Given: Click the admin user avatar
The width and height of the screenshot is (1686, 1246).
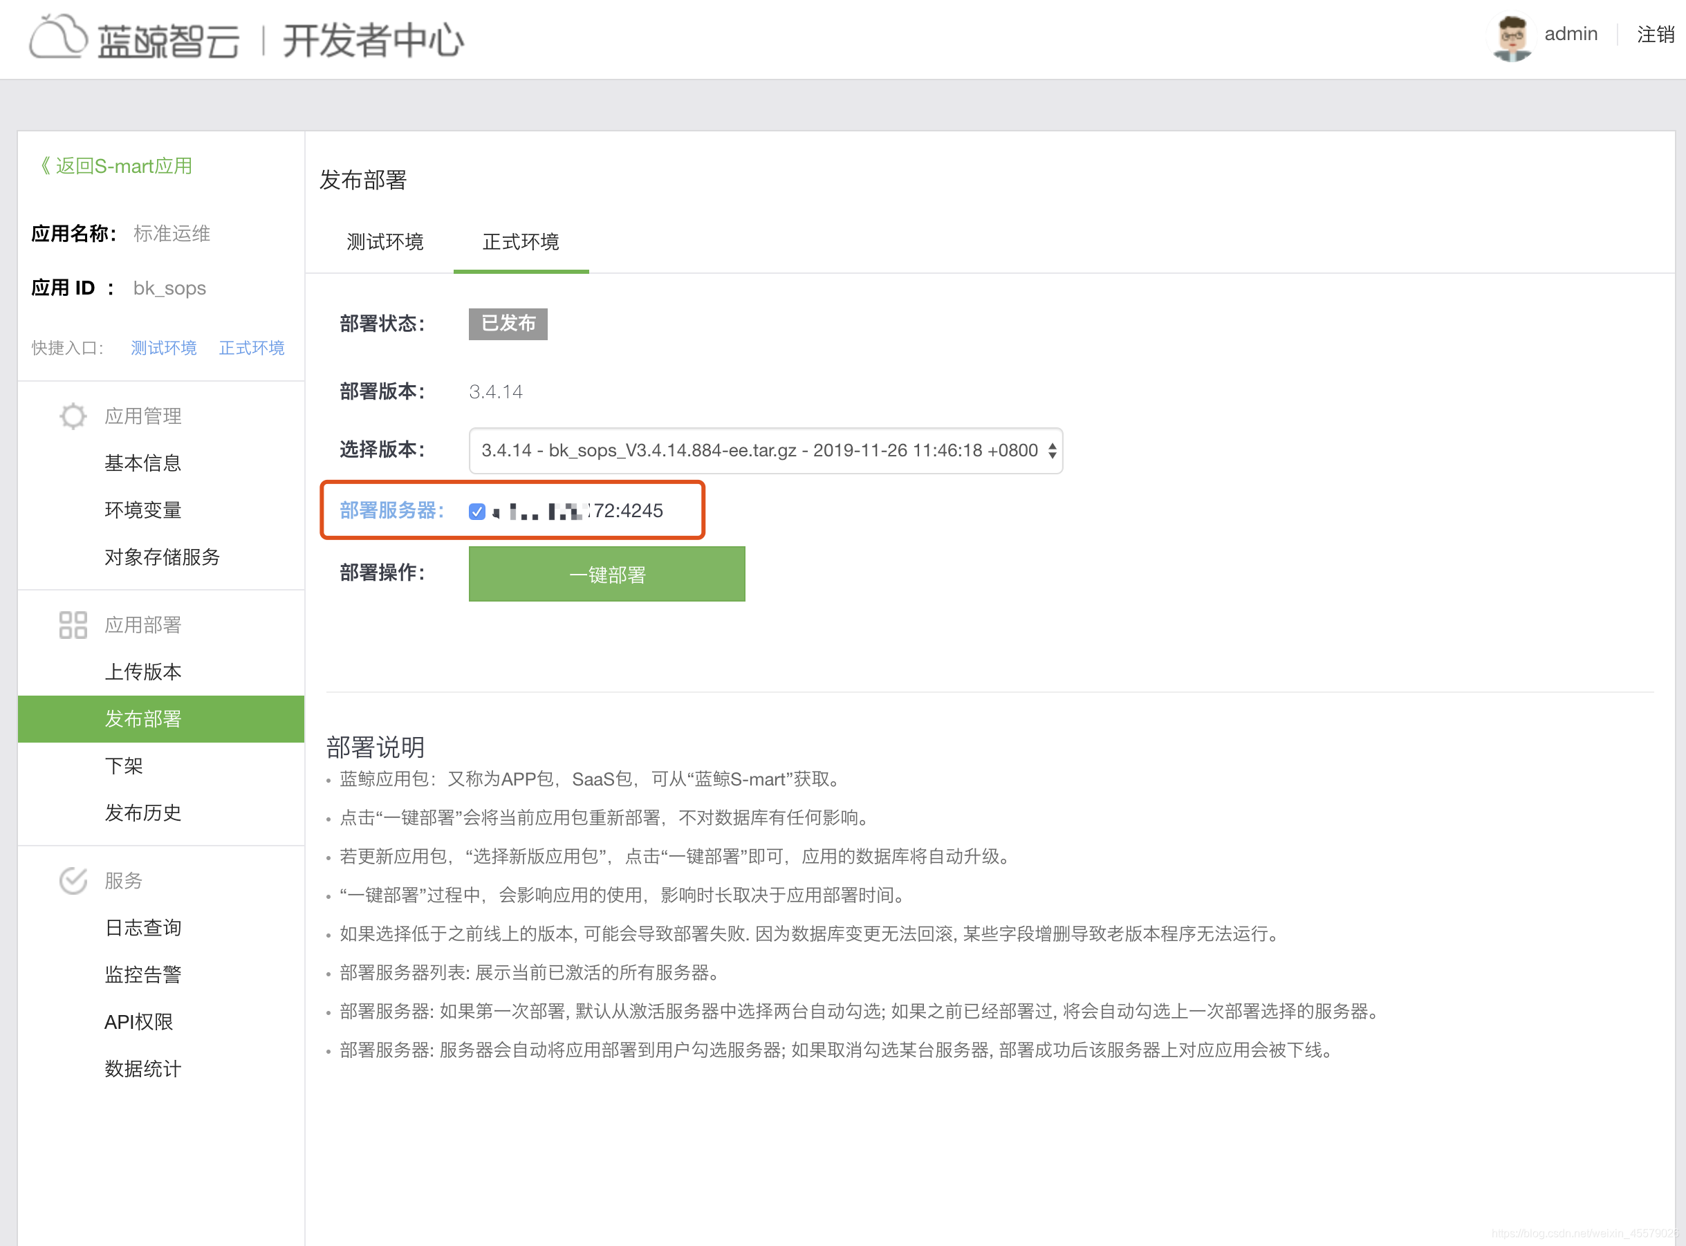Looking at the screenshot, I should tap(1511, 37).
